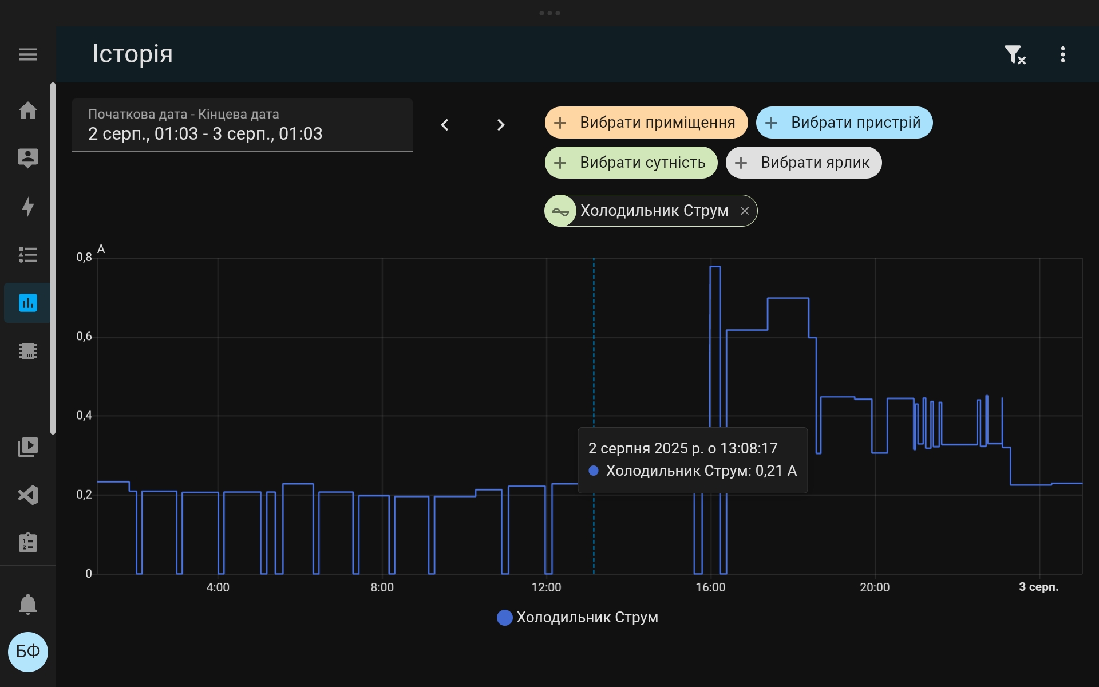The image size is (1099, 687).
Task: Open the start-end date range picker
Action: [242, 125]
